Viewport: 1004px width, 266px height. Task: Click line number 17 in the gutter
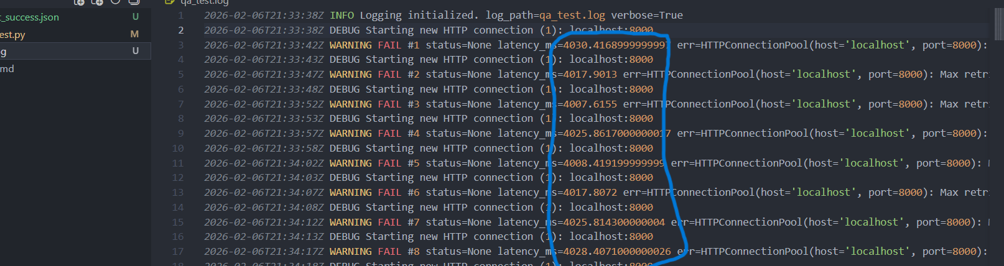click(x=178, y=251)
